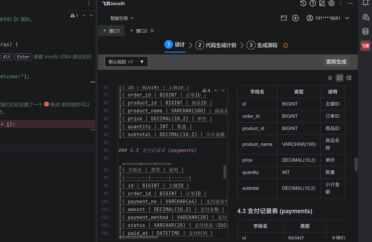372x242 pixels.
Task: Click the 小计金额 cell in the preview table
Action: click(332, 188)
